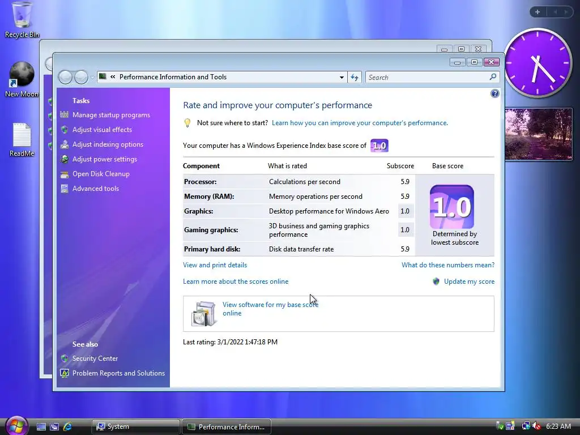Click the Disk Cleanup drive icon
The height and width of the screenshot is (435, 580).
point(65,174)
